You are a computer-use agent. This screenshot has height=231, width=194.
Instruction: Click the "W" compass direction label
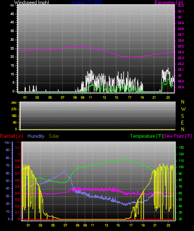point(183,109)
